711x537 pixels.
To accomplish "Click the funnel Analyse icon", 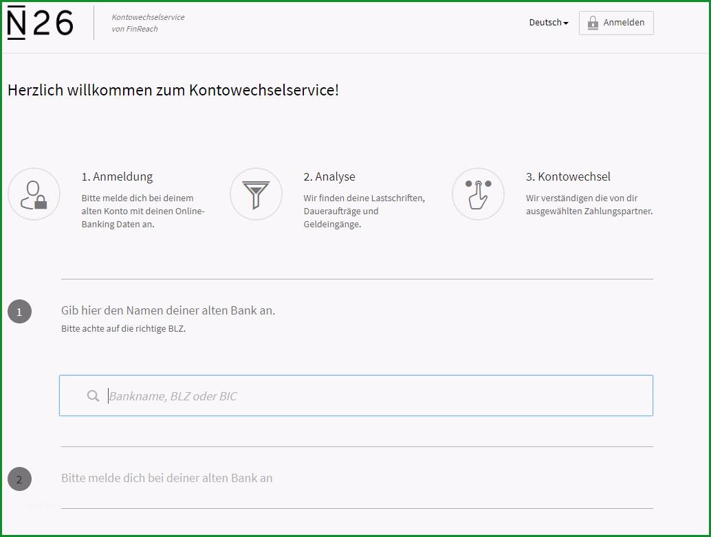I will 256,194.
